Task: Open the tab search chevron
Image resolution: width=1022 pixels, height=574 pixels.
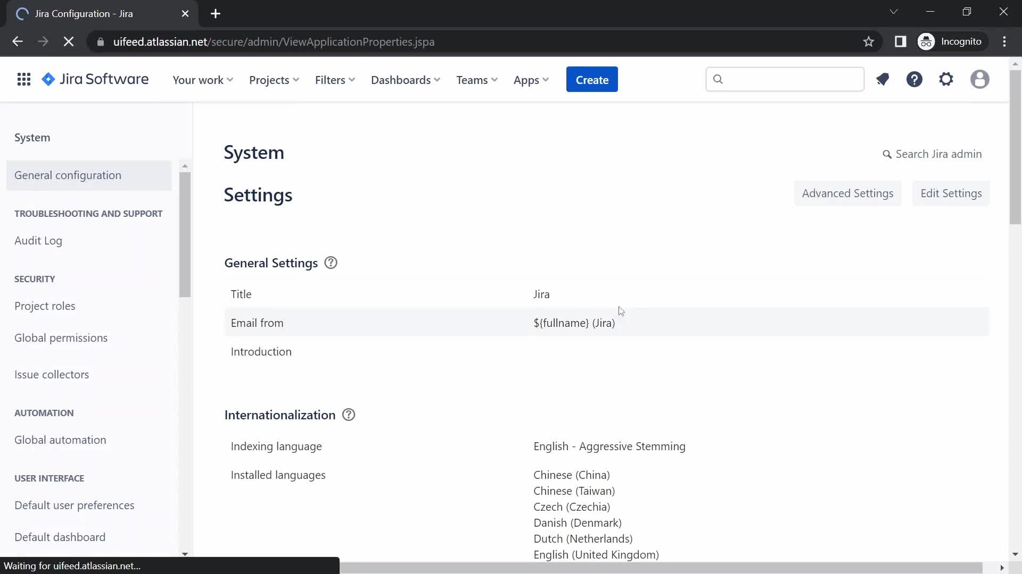Action: 894,12
